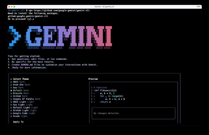This screenshot has width=209, height=135.
Task: Click the Apply To section label
Action: [x=18, y=122]
